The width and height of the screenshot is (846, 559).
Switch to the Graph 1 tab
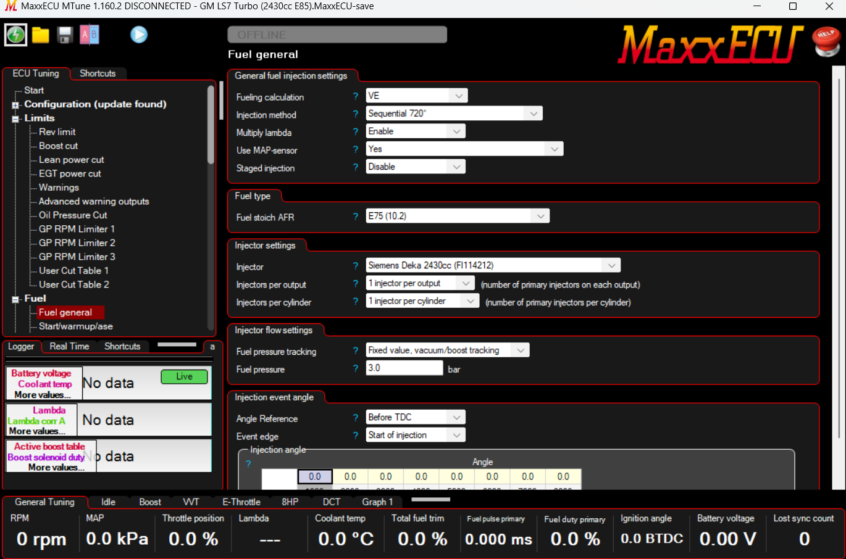click(x=377, y=502)
